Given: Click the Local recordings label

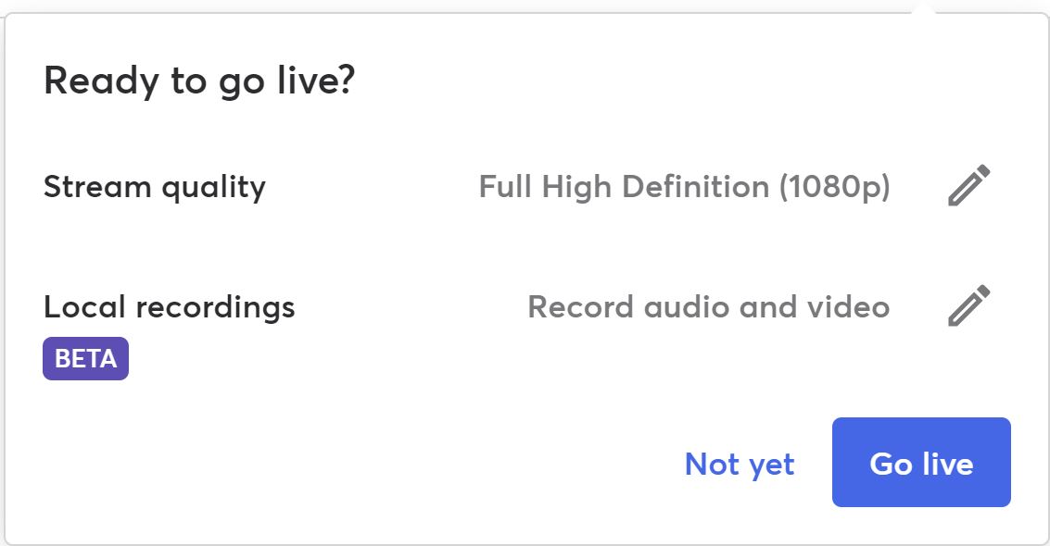Looking at the screenshot, I should (x=170, y=307).
